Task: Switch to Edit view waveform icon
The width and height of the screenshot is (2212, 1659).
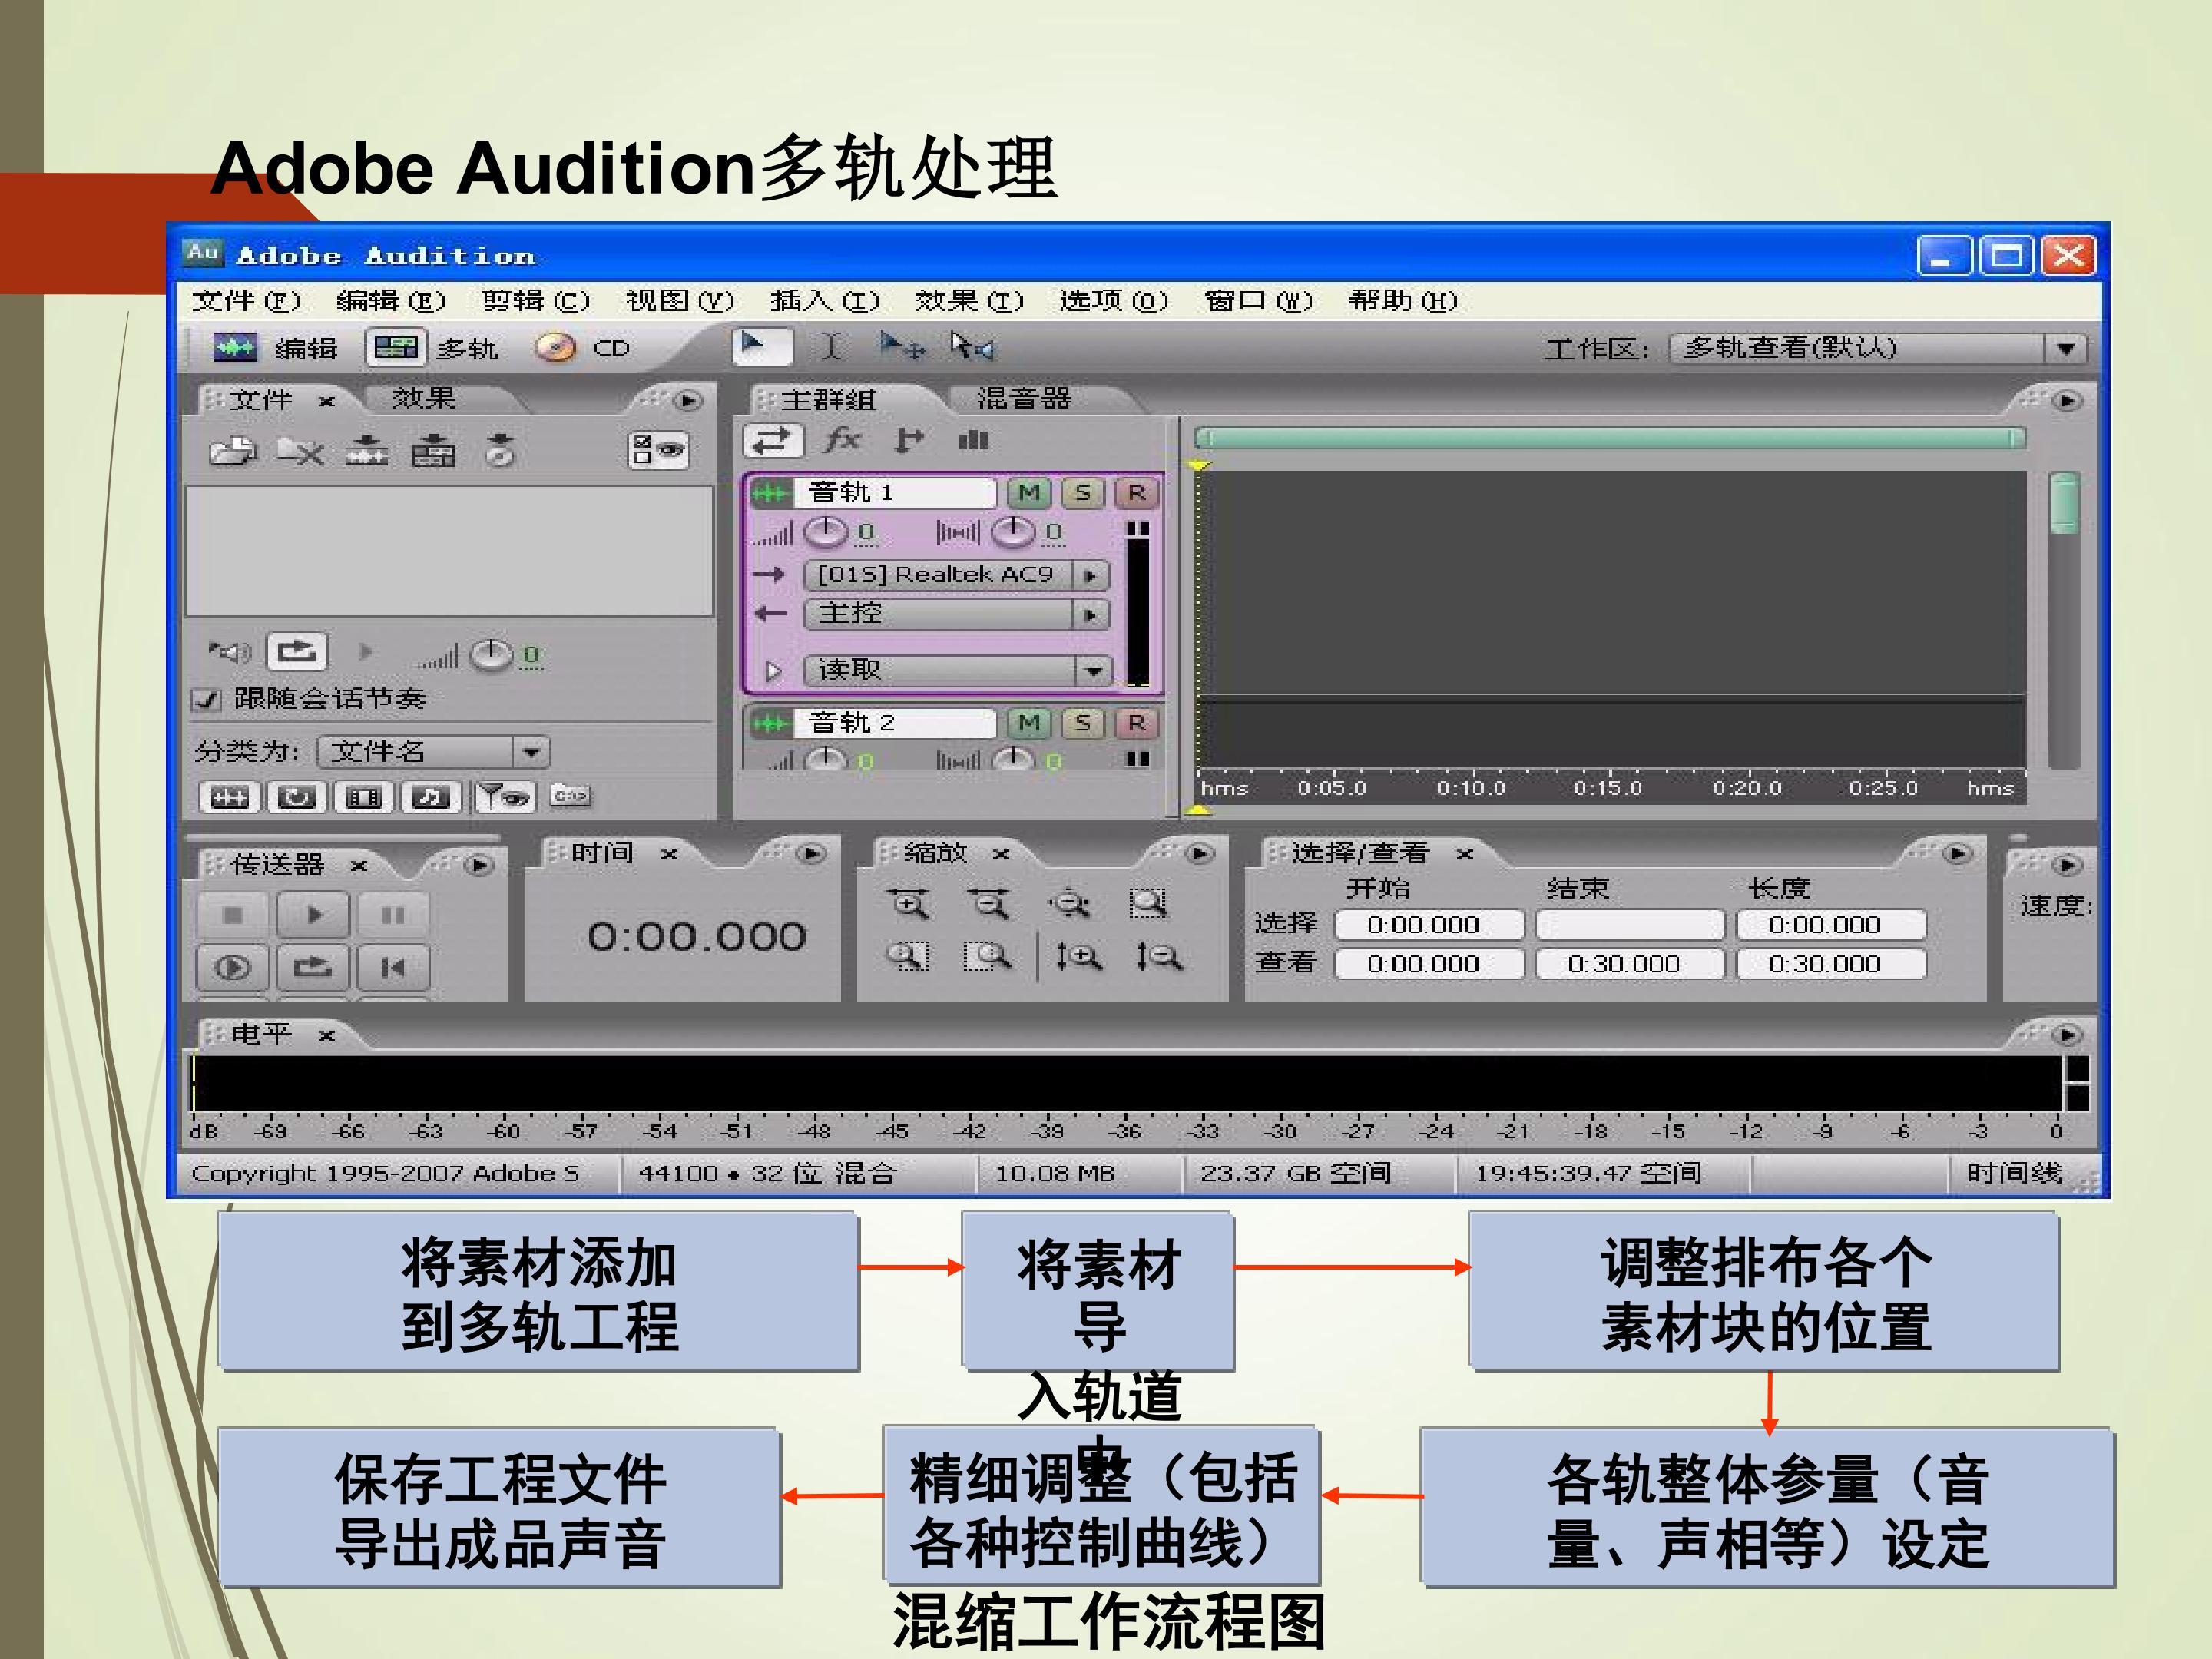Action: click(x=235, y=348)
